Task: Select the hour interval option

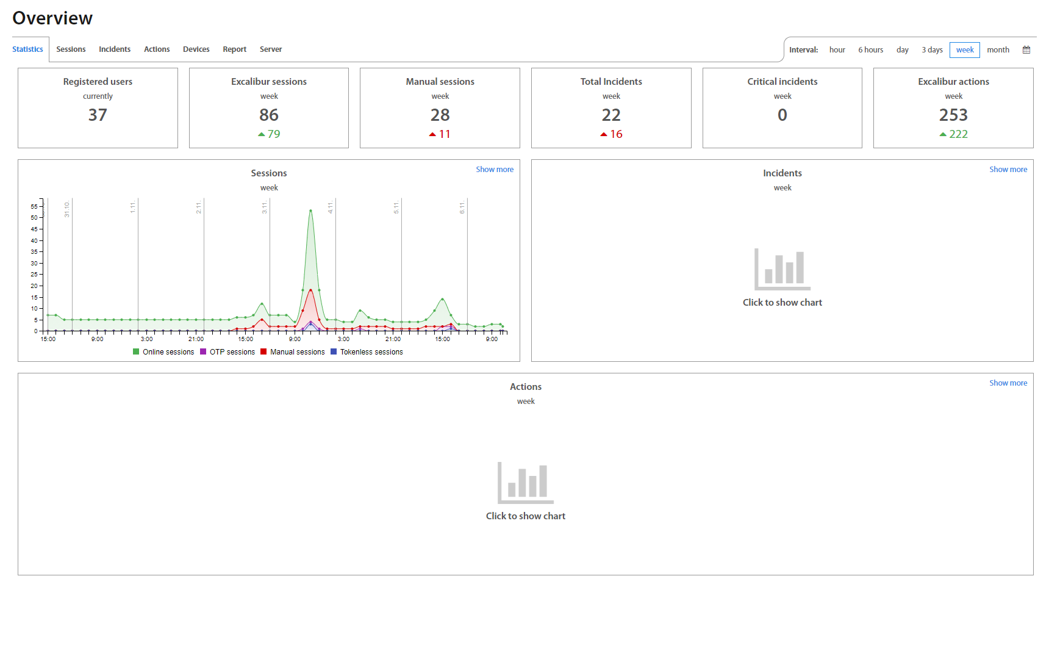Action: coord(837,50)
